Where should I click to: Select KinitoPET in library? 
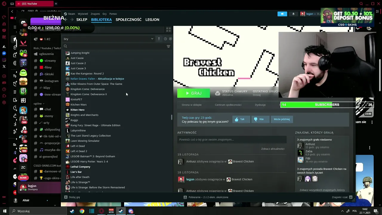pyautogui.click(x=76, y=99)
